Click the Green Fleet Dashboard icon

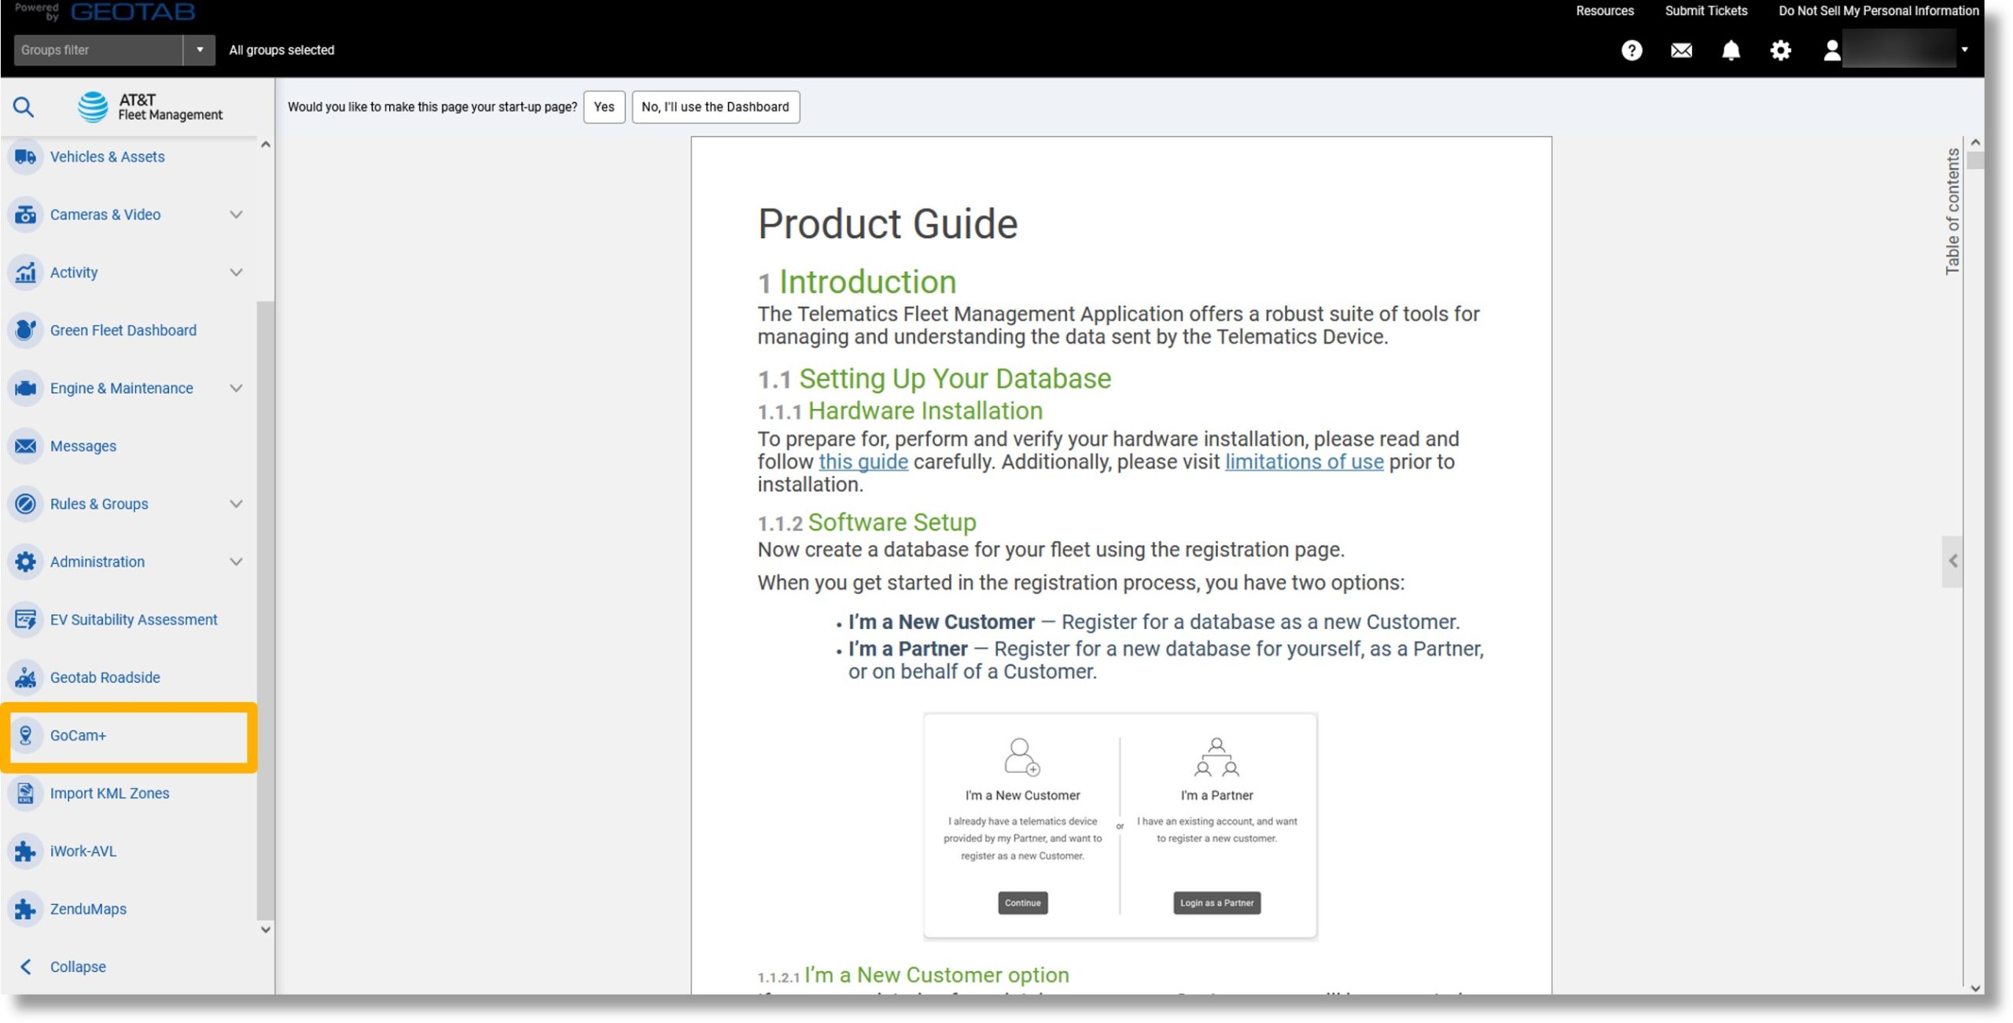pyautogui.click(x=25, y=329)
